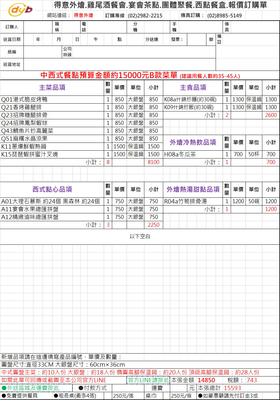Select the Q51麻糬水晶涼果 item cell

click(52, 138)
